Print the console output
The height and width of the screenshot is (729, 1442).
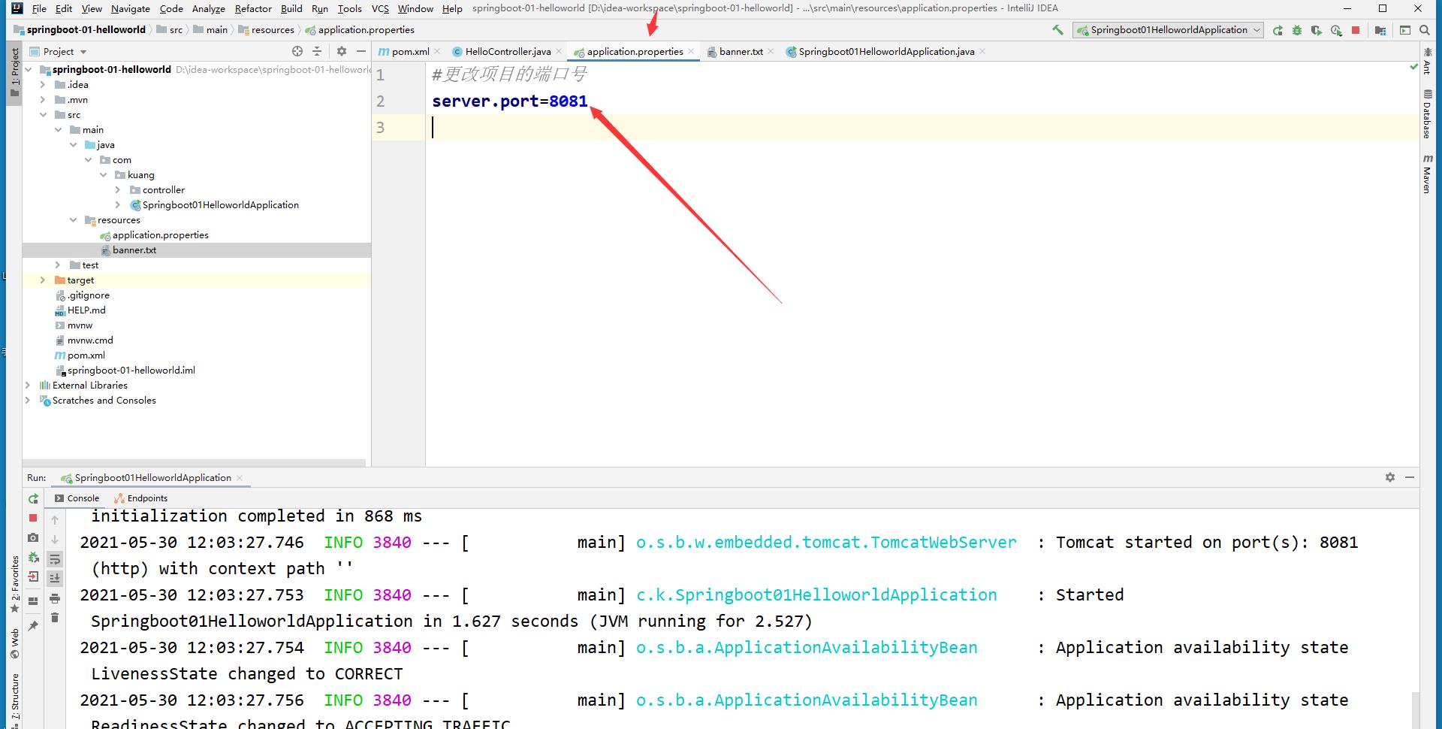click(55, 598)
